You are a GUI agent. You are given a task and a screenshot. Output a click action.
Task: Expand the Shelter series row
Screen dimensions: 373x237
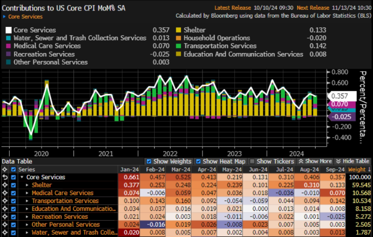[x=27, y=185]
